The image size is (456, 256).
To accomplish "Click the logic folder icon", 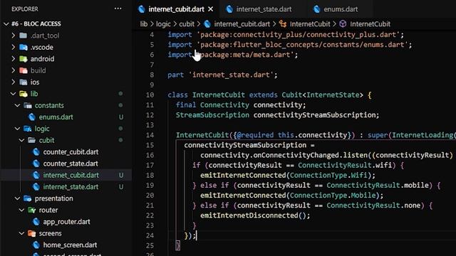I will (x=28, y=128).
